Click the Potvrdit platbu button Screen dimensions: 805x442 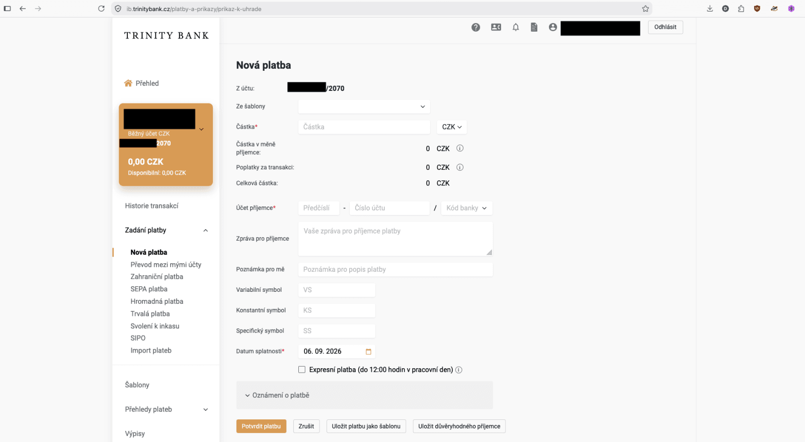(261, 426)
